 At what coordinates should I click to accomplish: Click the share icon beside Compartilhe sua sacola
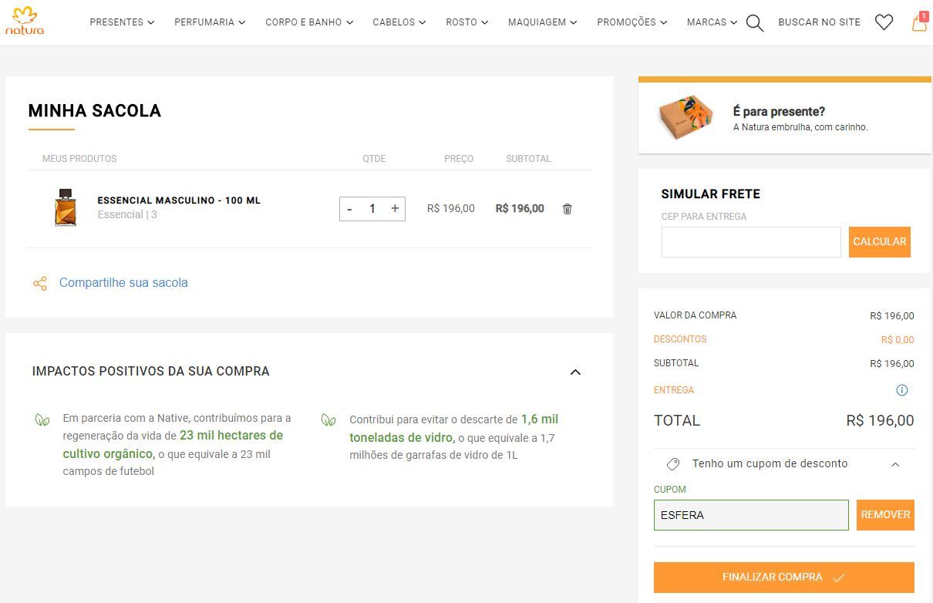point(40,283)
